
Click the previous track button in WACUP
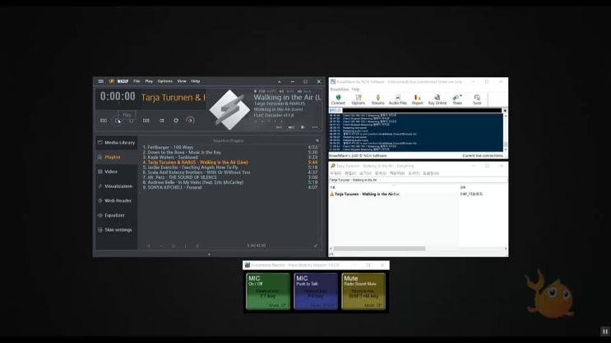(x=104, y=121)
